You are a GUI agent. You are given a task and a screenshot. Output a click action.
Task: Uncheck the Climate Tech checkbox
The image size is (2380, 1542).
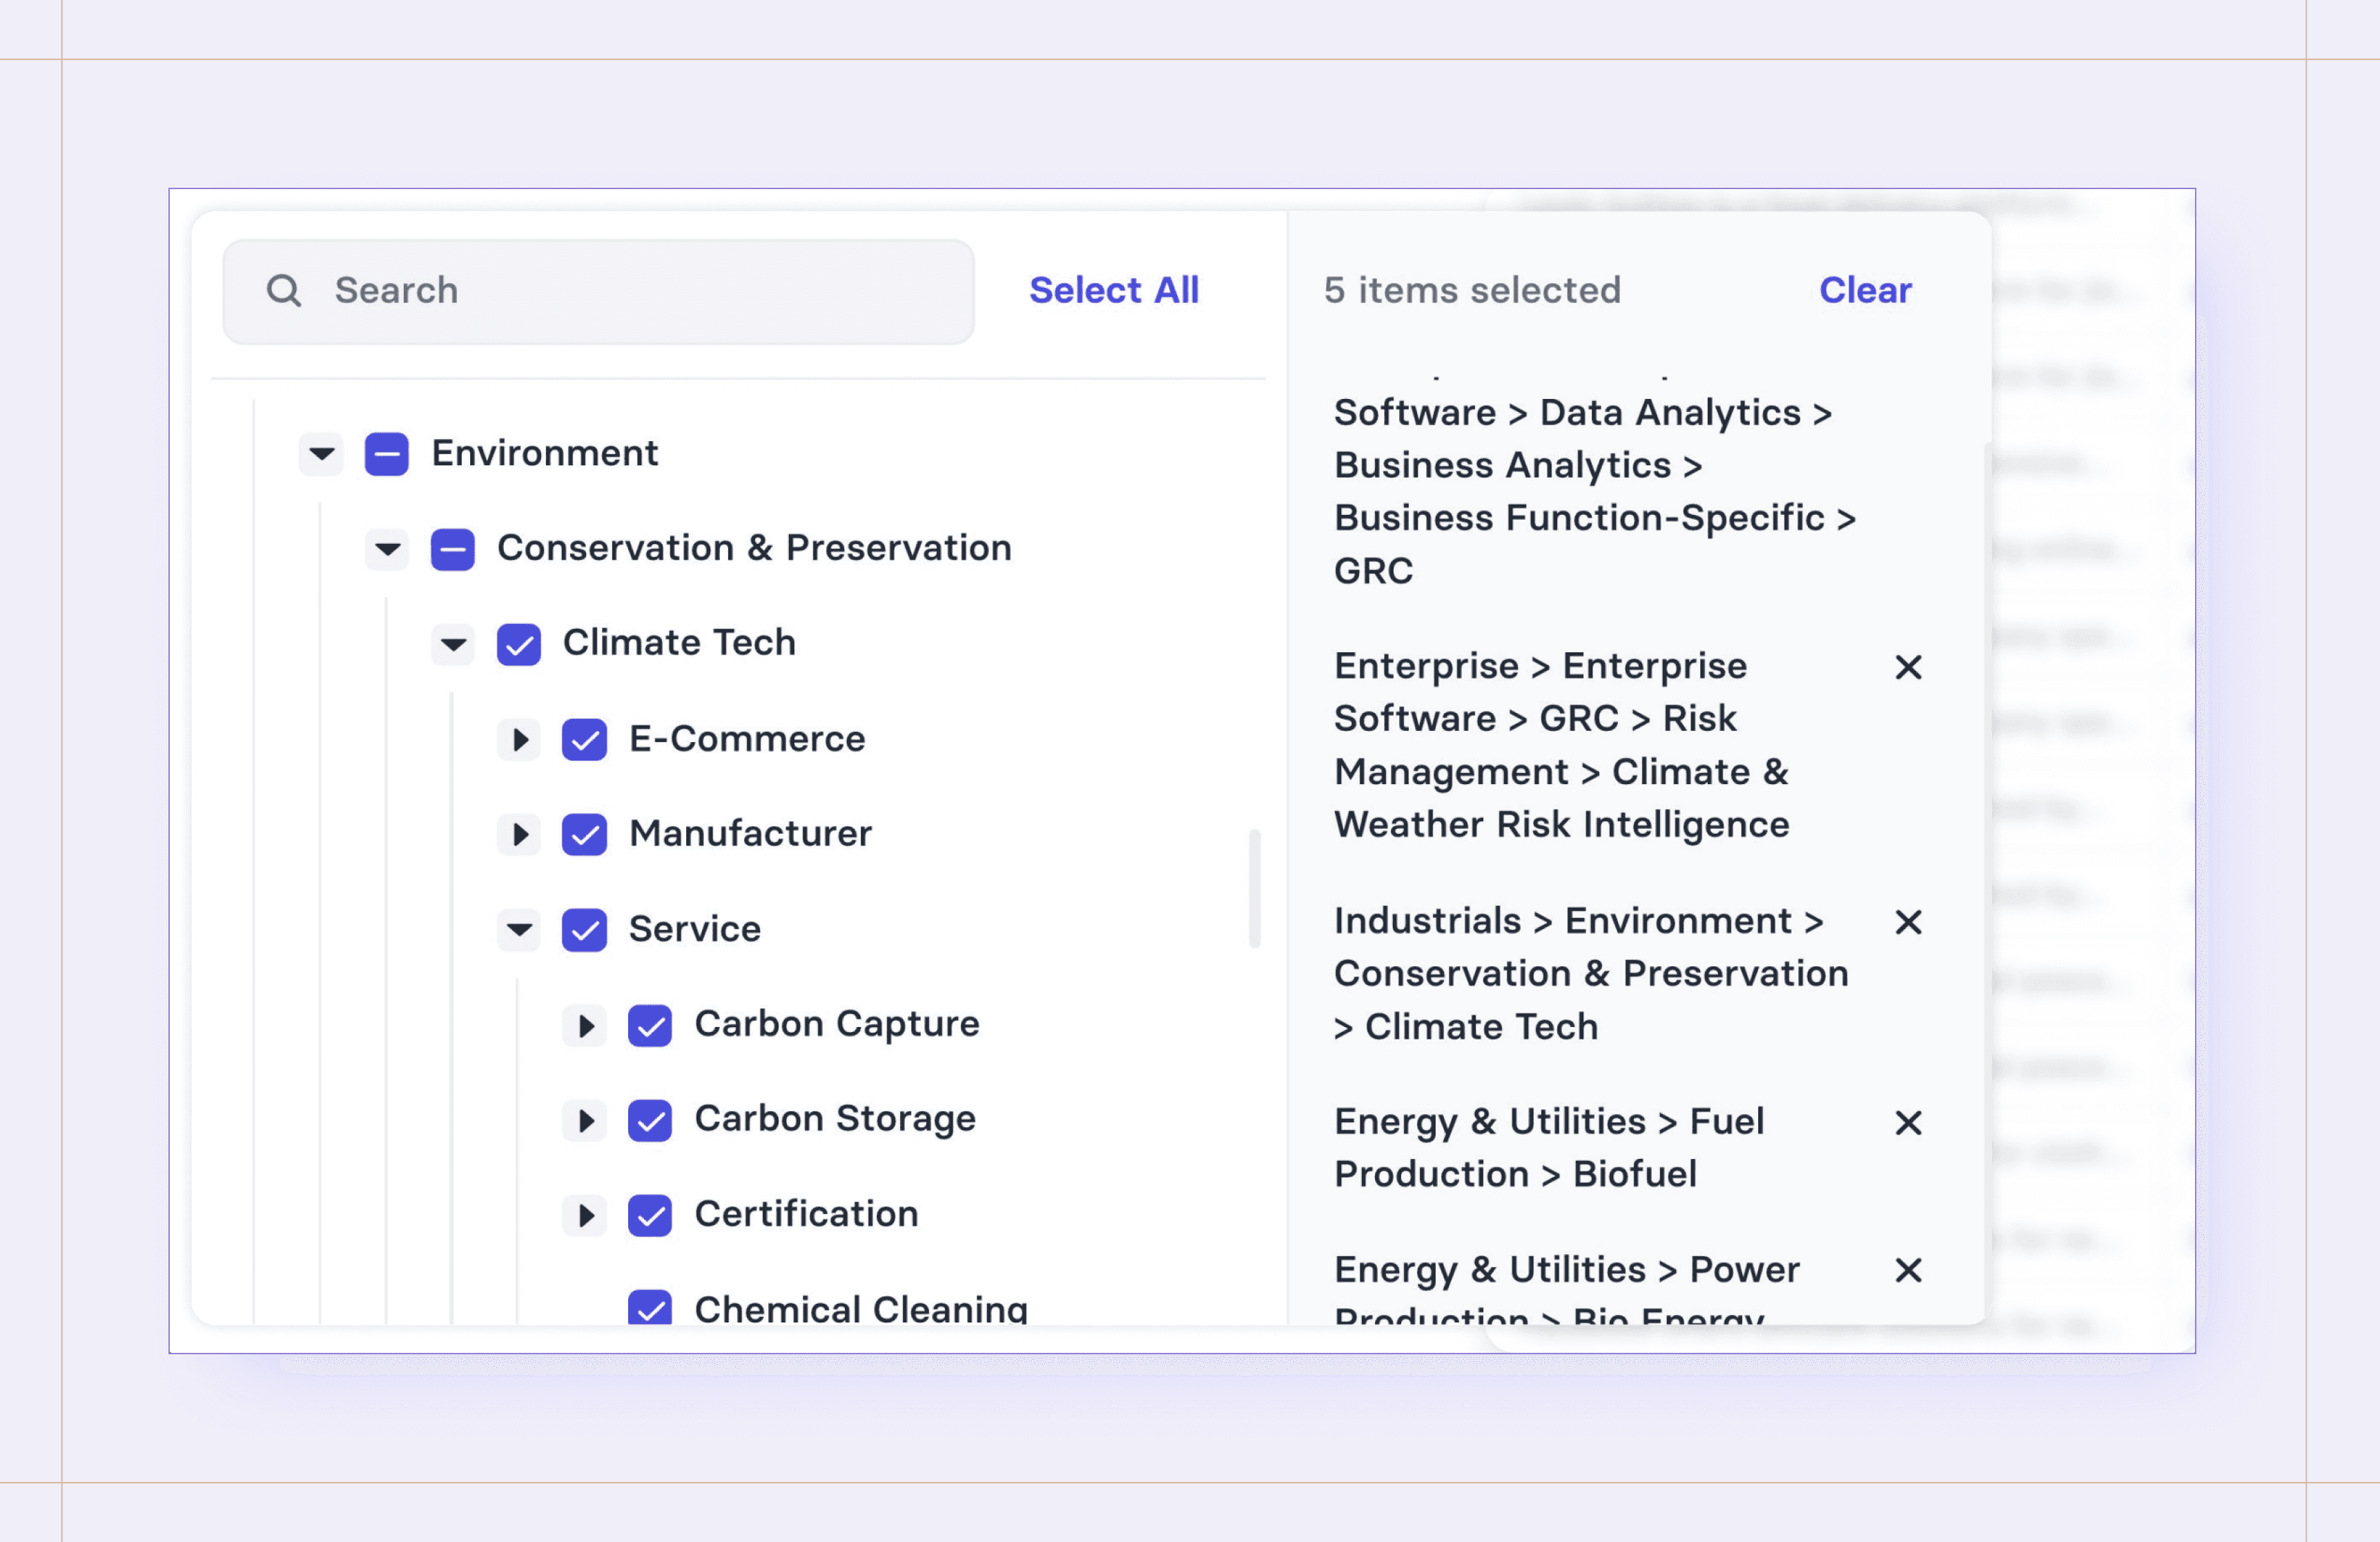pos(518,644)
